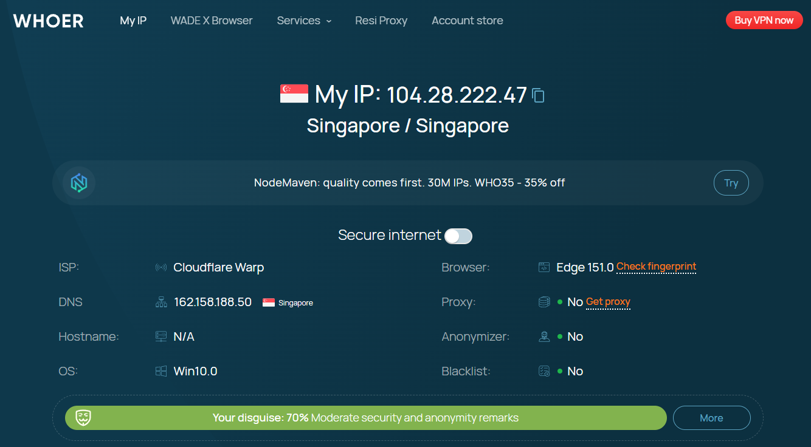Click the Singapore flag beside My IP

[x=294, y=94]
